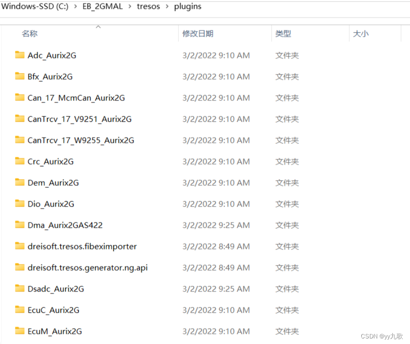This screenshot has height=344, width=410.
Task: Click the Dma_Aurix2GAS422 folder icon
Action: pyautogui.click(x=19, y=224)
